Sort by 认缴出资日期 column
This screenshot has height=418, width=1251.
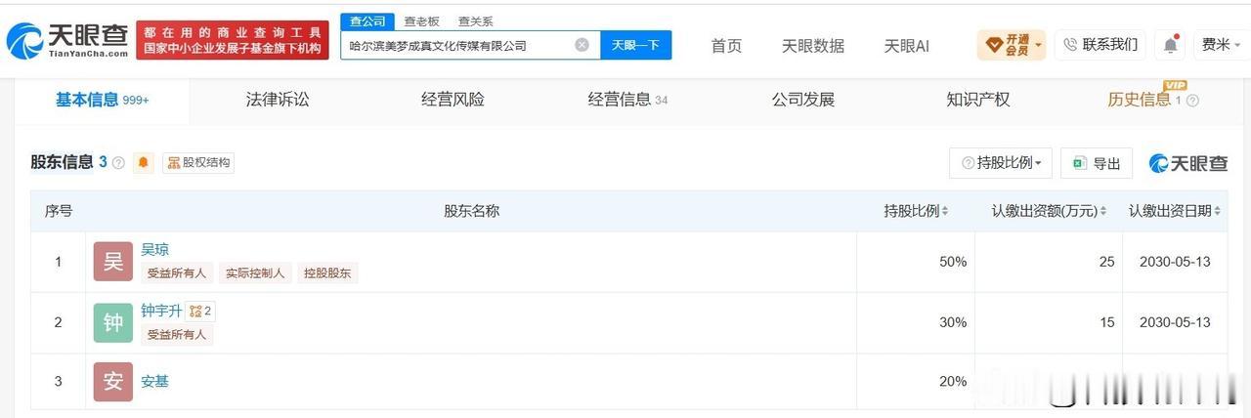(1175, 211)
